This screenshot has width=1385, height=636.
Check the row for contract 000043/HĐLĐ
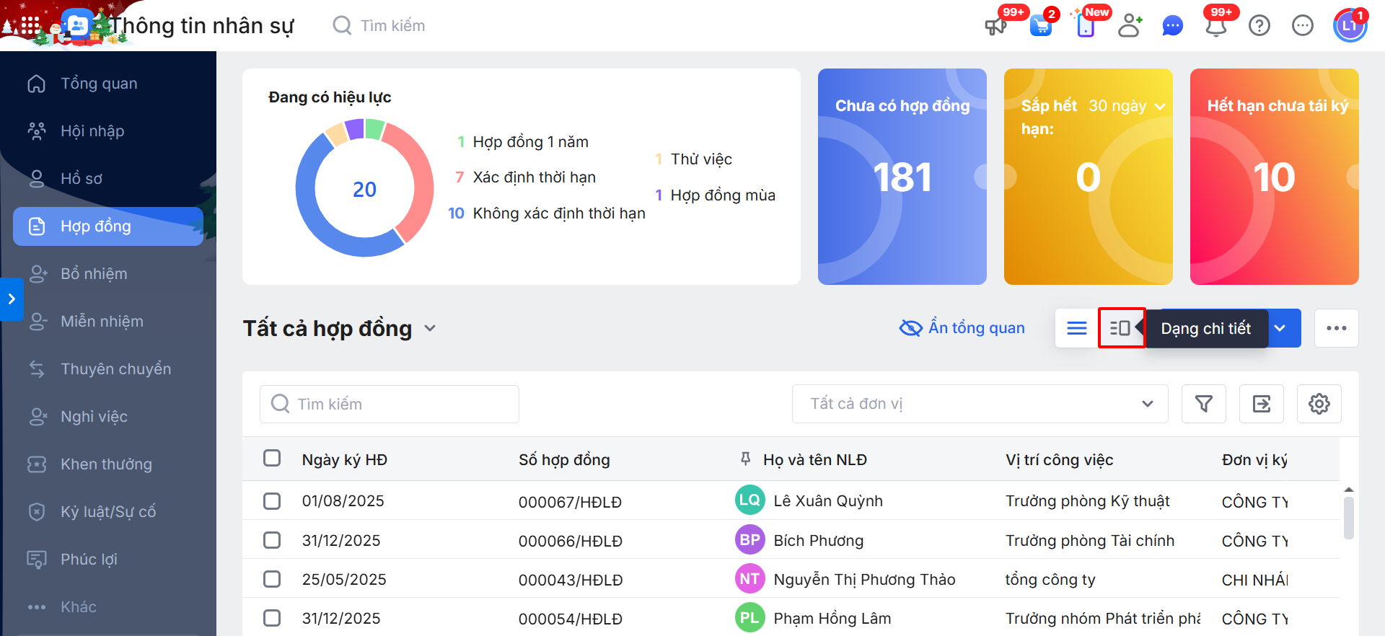tap(272, 579)
